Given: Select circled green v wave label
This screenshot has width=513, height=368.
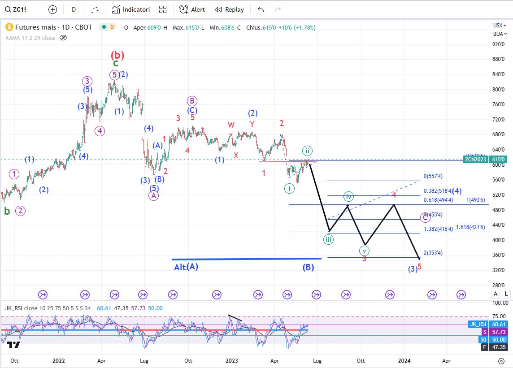Looking at the screenshot, I should (x=364, y=251).
